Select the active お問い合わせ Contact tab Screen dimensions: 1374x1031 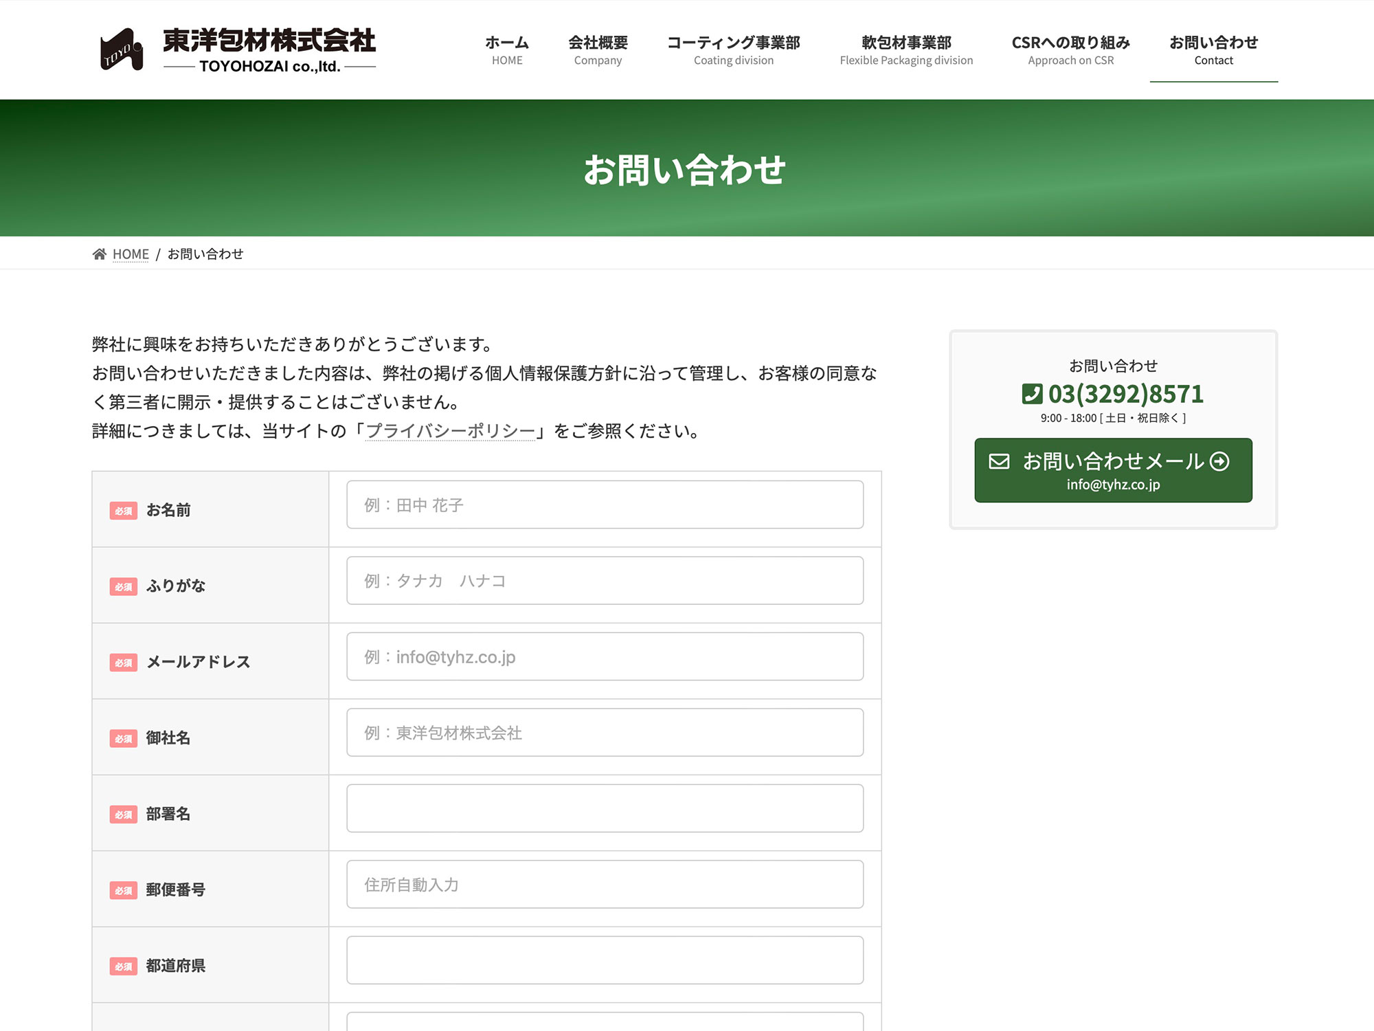point(1214,50)
